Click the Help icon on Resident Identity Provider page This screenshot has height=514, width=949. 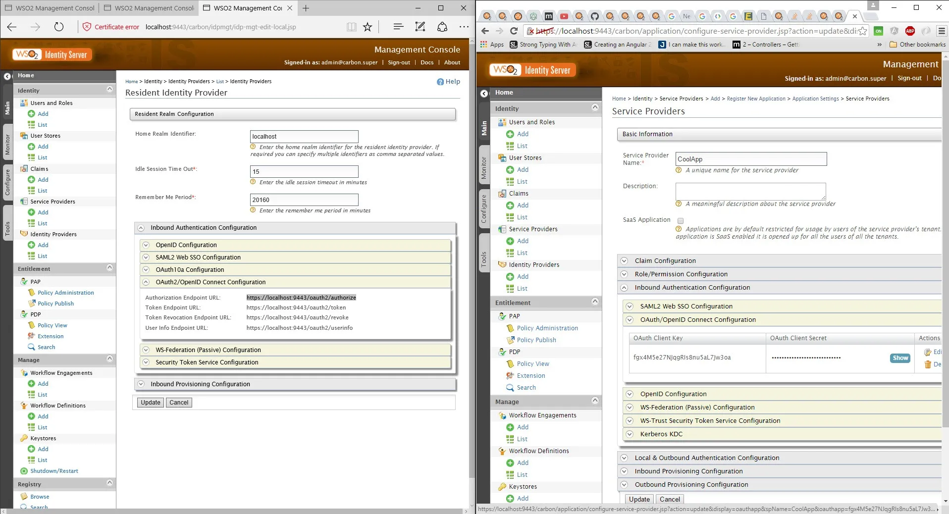[440, 82]
